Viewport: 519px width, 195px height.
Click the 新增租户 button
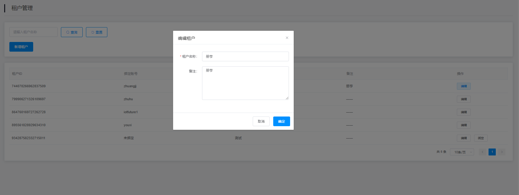pyautogui.click(x=21, y=47)
